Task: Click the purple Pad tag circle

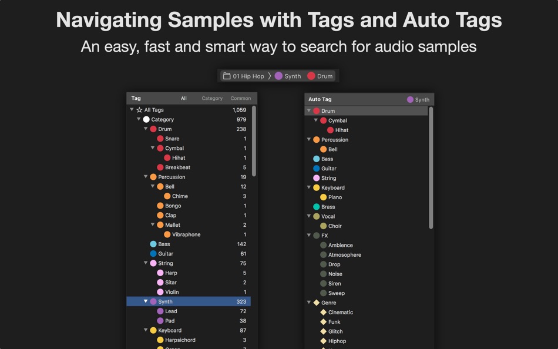Action: click(160, 321)
